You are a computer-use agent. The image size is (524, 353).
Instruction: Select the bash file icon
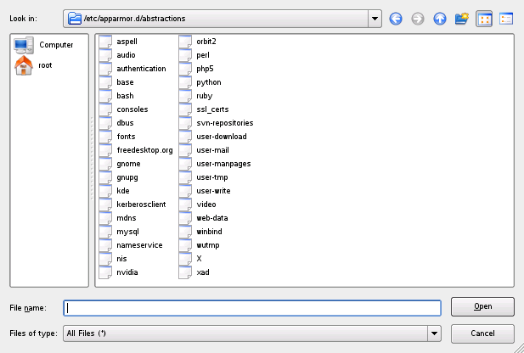coord(105,96)
